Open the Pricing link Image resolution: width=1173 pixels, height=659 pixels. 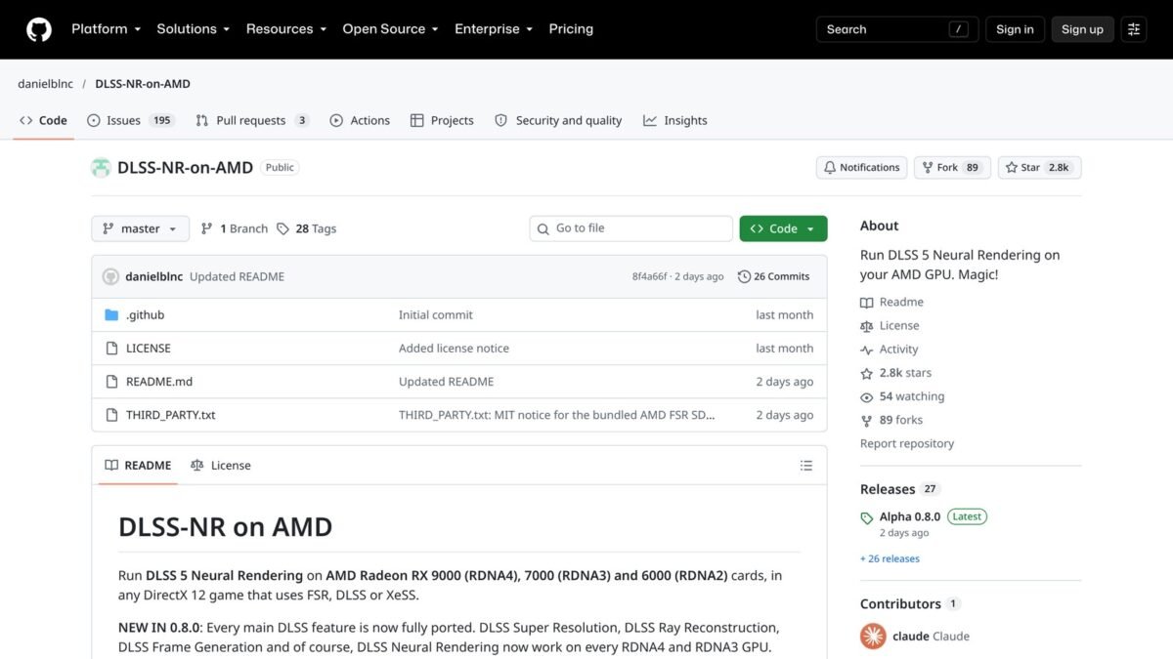point(571,29)
